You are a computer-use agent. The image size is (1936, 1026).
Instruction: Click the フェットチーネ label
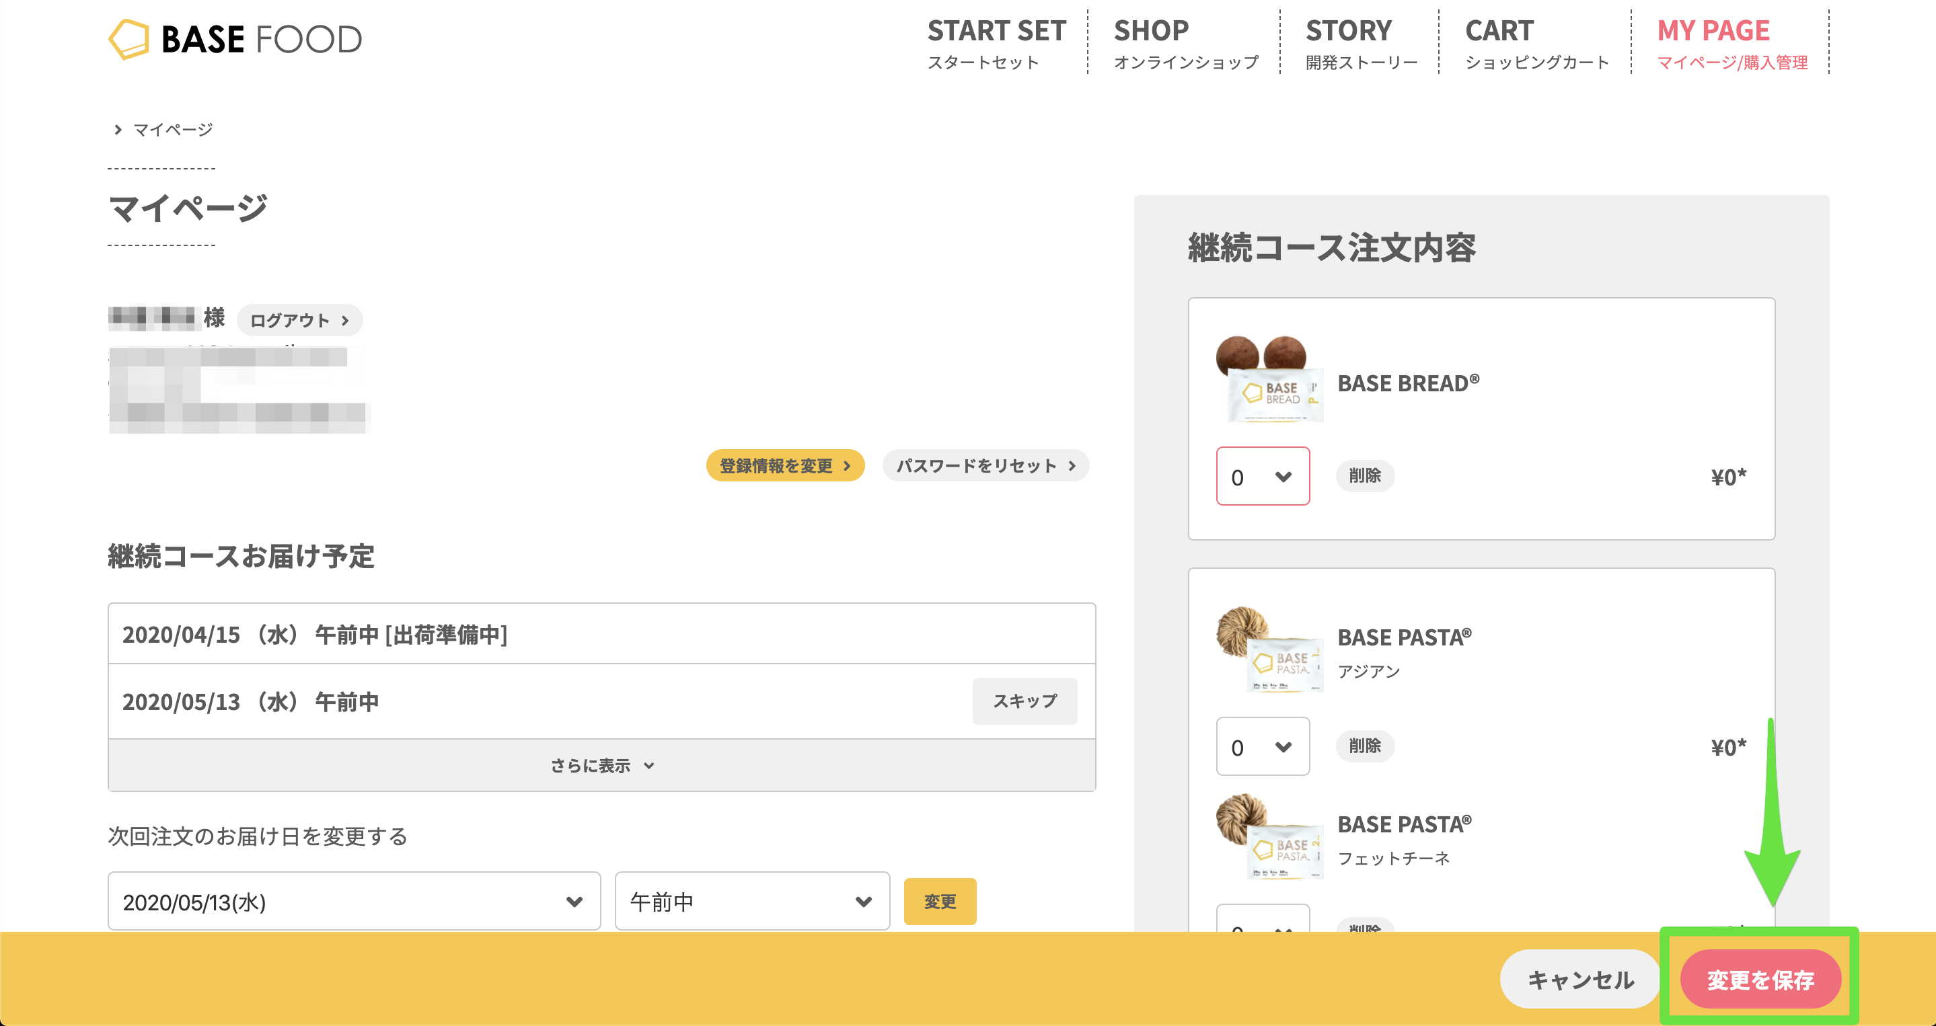(1393, 859)
